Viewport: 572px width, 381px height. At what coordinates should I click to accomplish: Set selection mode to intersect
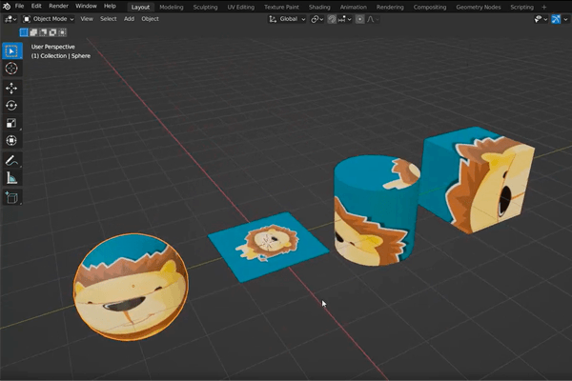click(62, 32)
